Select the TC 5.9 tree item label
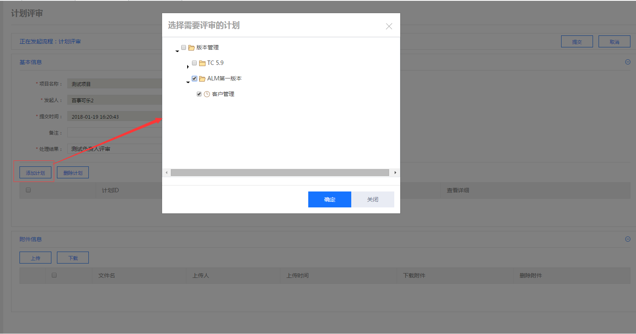The image size is (636, 334). [x=215, y=63]
